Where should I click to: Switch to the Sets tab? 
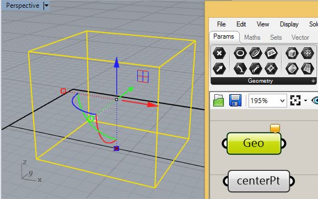pyautogui.click(x=276, y=37)
